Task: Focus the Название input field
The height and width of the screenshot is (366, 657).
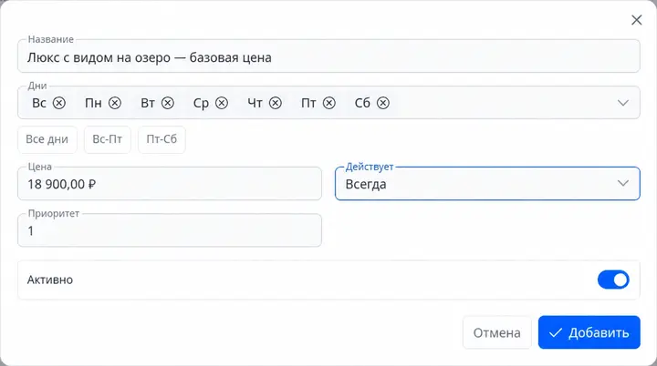Action: pos(328,56)
